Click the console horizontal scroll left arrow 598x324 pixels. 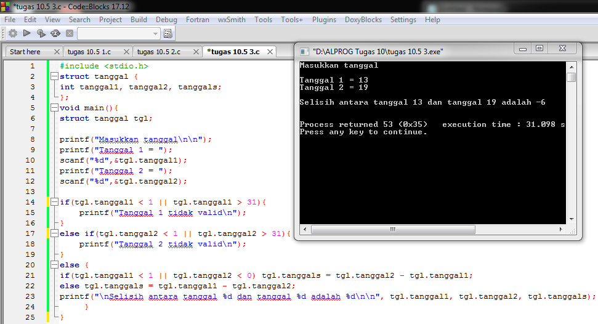(x=304, y=229)
